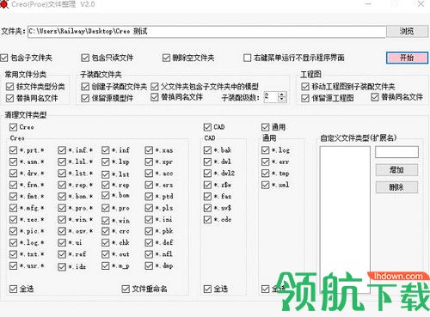Toggle the *.dwl2 checkbox
The width and height of the screenshot is (430, 317).
tap(207, 174)
